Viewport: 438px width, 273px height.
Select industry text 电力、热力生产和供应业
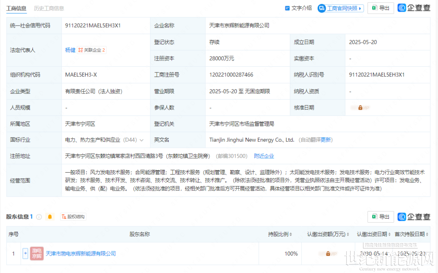tap(92, 140)
